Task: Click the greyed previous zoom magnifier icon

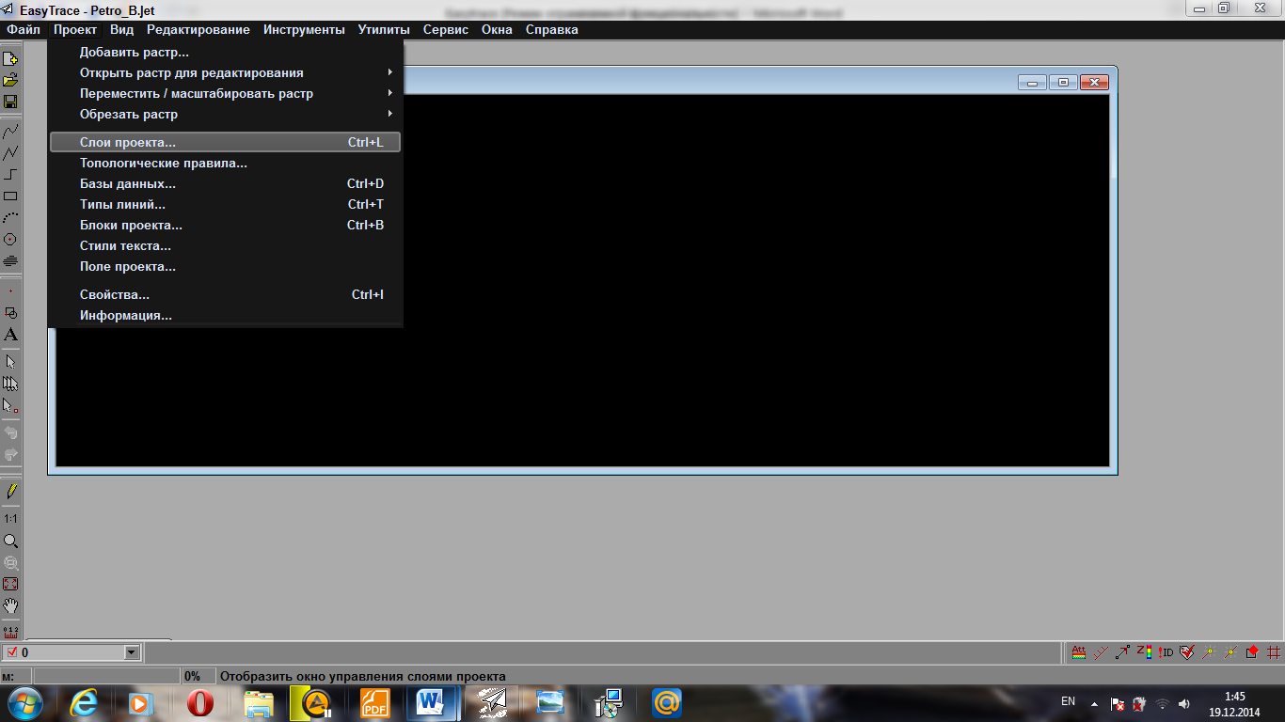Action: coord(10,563)
